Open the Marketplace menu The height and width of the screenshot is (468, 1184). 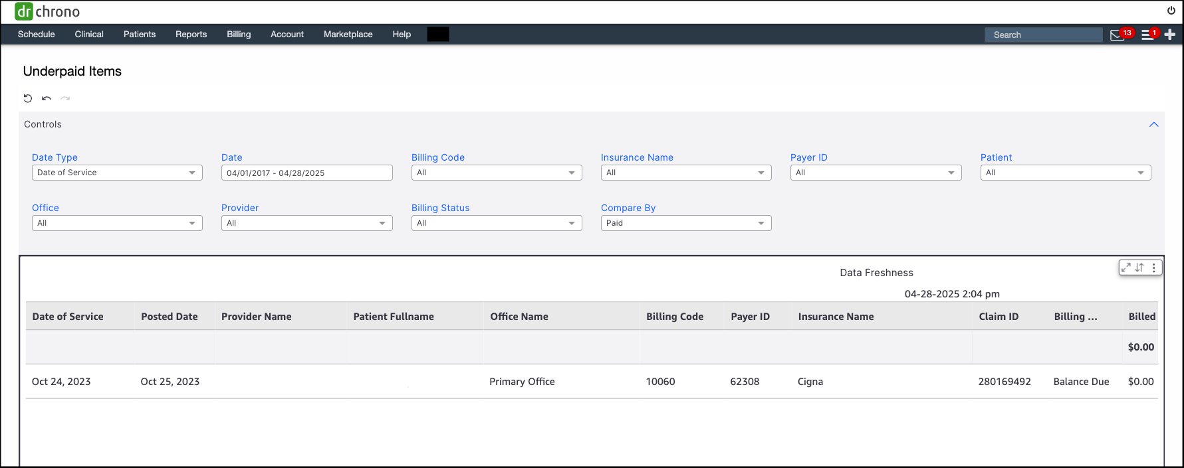348,35
